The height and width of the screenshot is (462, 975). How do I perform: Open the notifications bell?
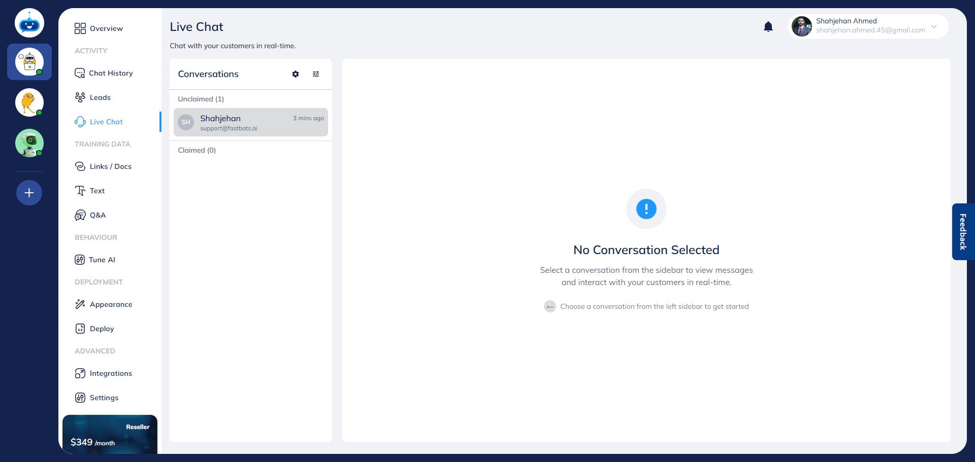(x=768, y=26)
